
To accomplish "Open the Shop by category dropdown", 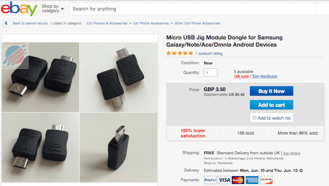I will pos(53,9).
